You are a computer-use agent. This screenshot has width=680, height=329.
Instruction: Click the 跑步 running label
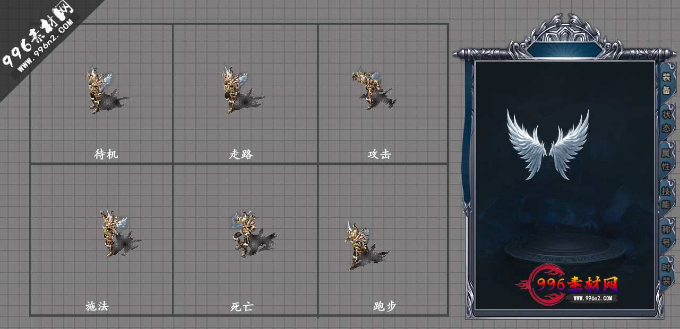385,306
